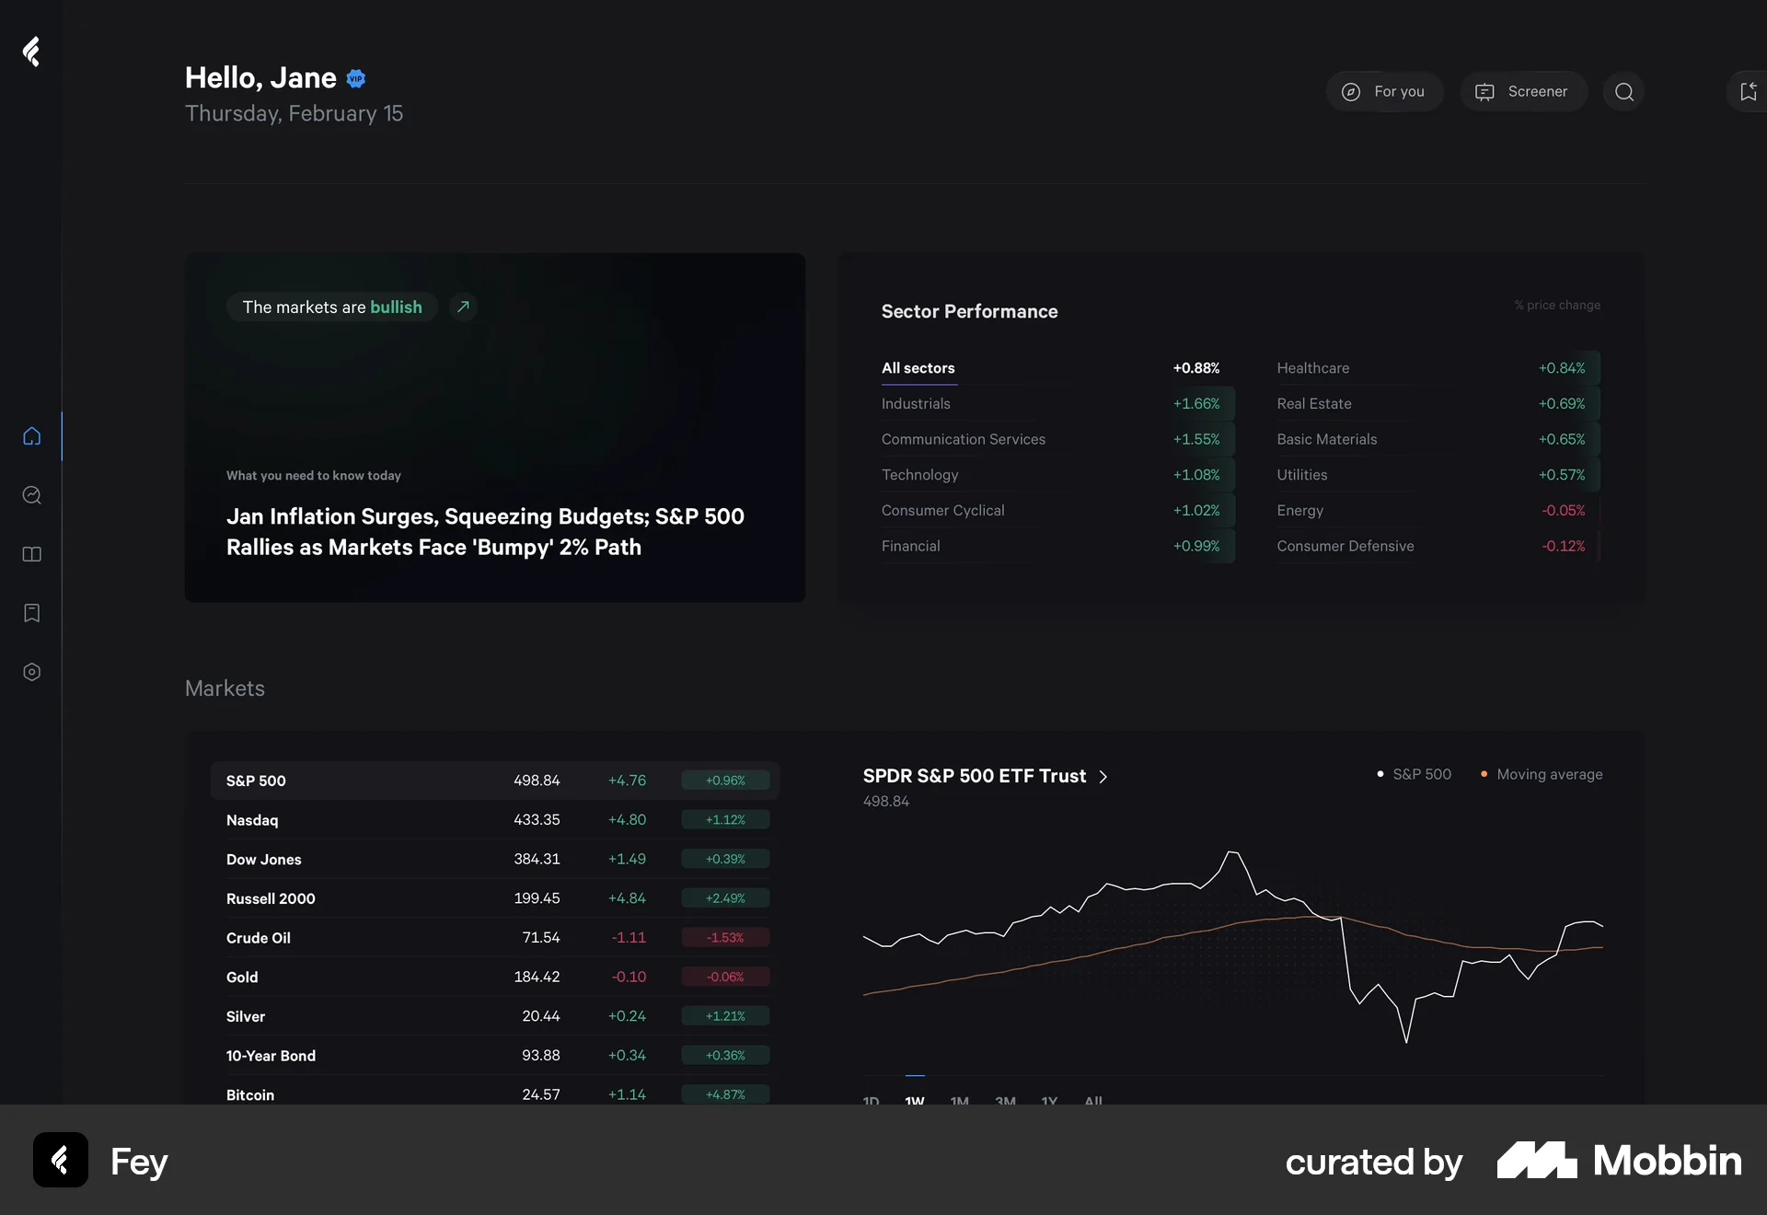Expand SPDR S&P 500 ETF Trust details
Screen dimensions: 1767x1215
(1103, 777)
